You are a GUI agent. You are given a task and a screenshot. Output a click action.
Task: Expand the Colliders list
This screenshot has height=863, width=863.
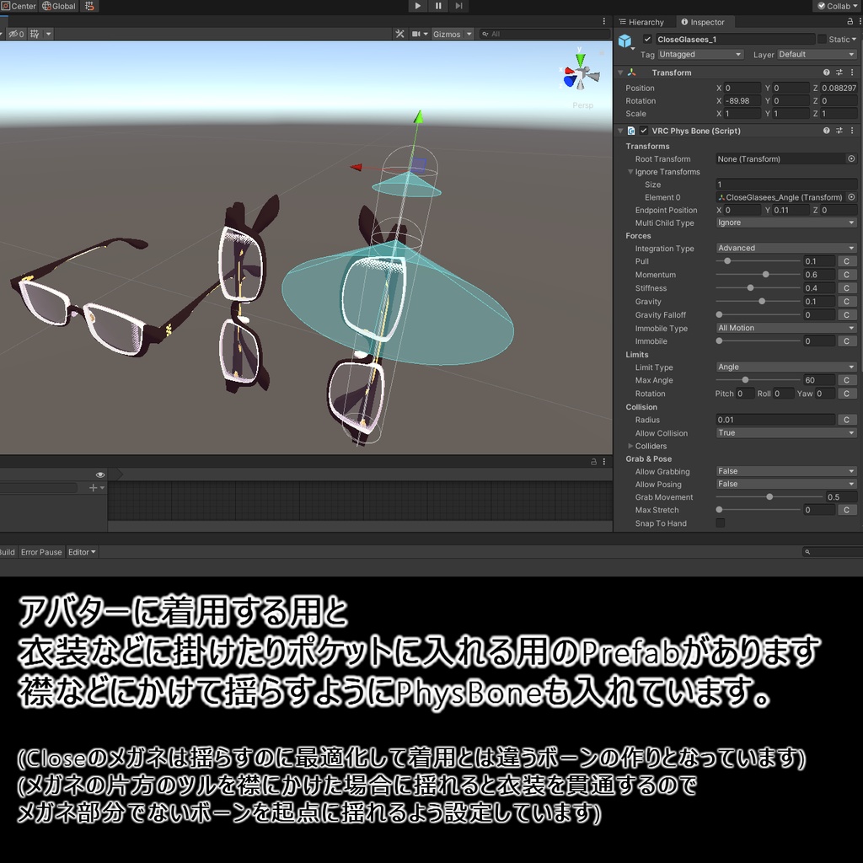630,446
